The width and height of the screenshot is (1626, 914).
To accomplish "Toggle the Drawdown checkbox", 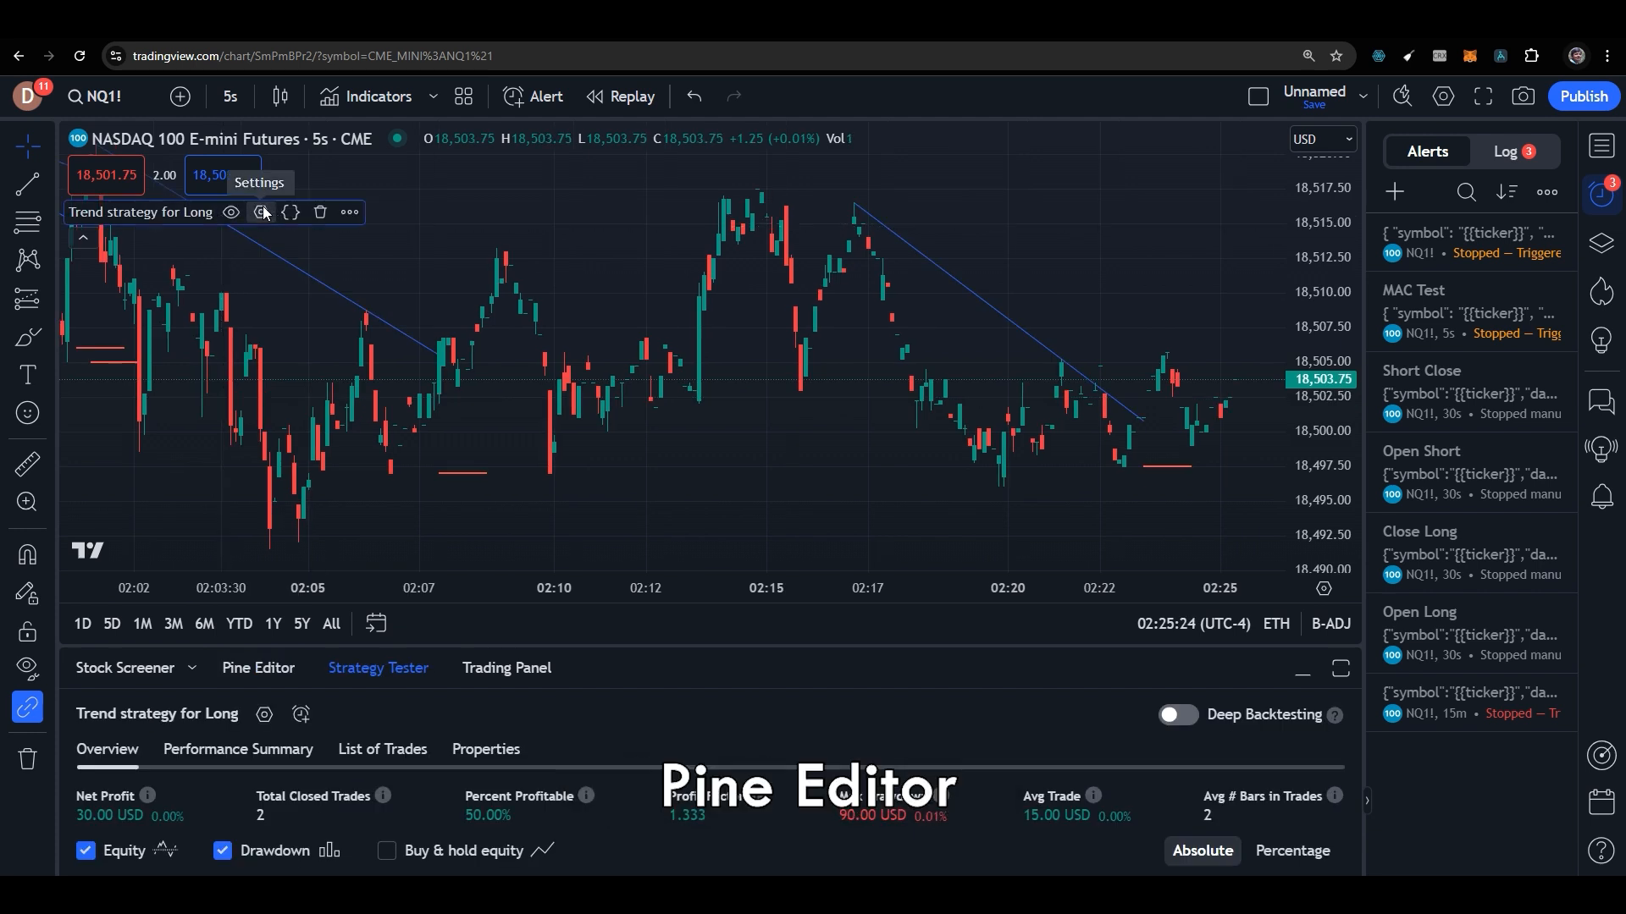I will 222,851.
